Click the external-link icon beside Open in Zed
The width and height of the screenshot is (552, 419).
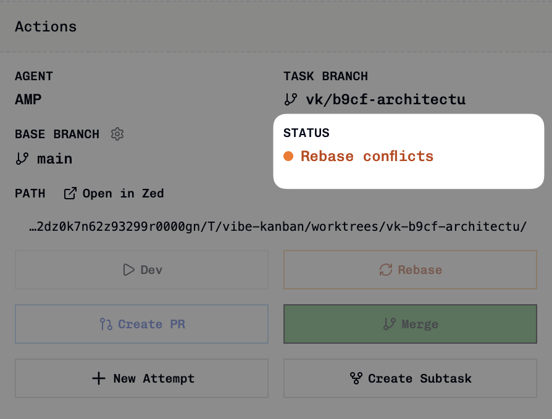[70, 194]
